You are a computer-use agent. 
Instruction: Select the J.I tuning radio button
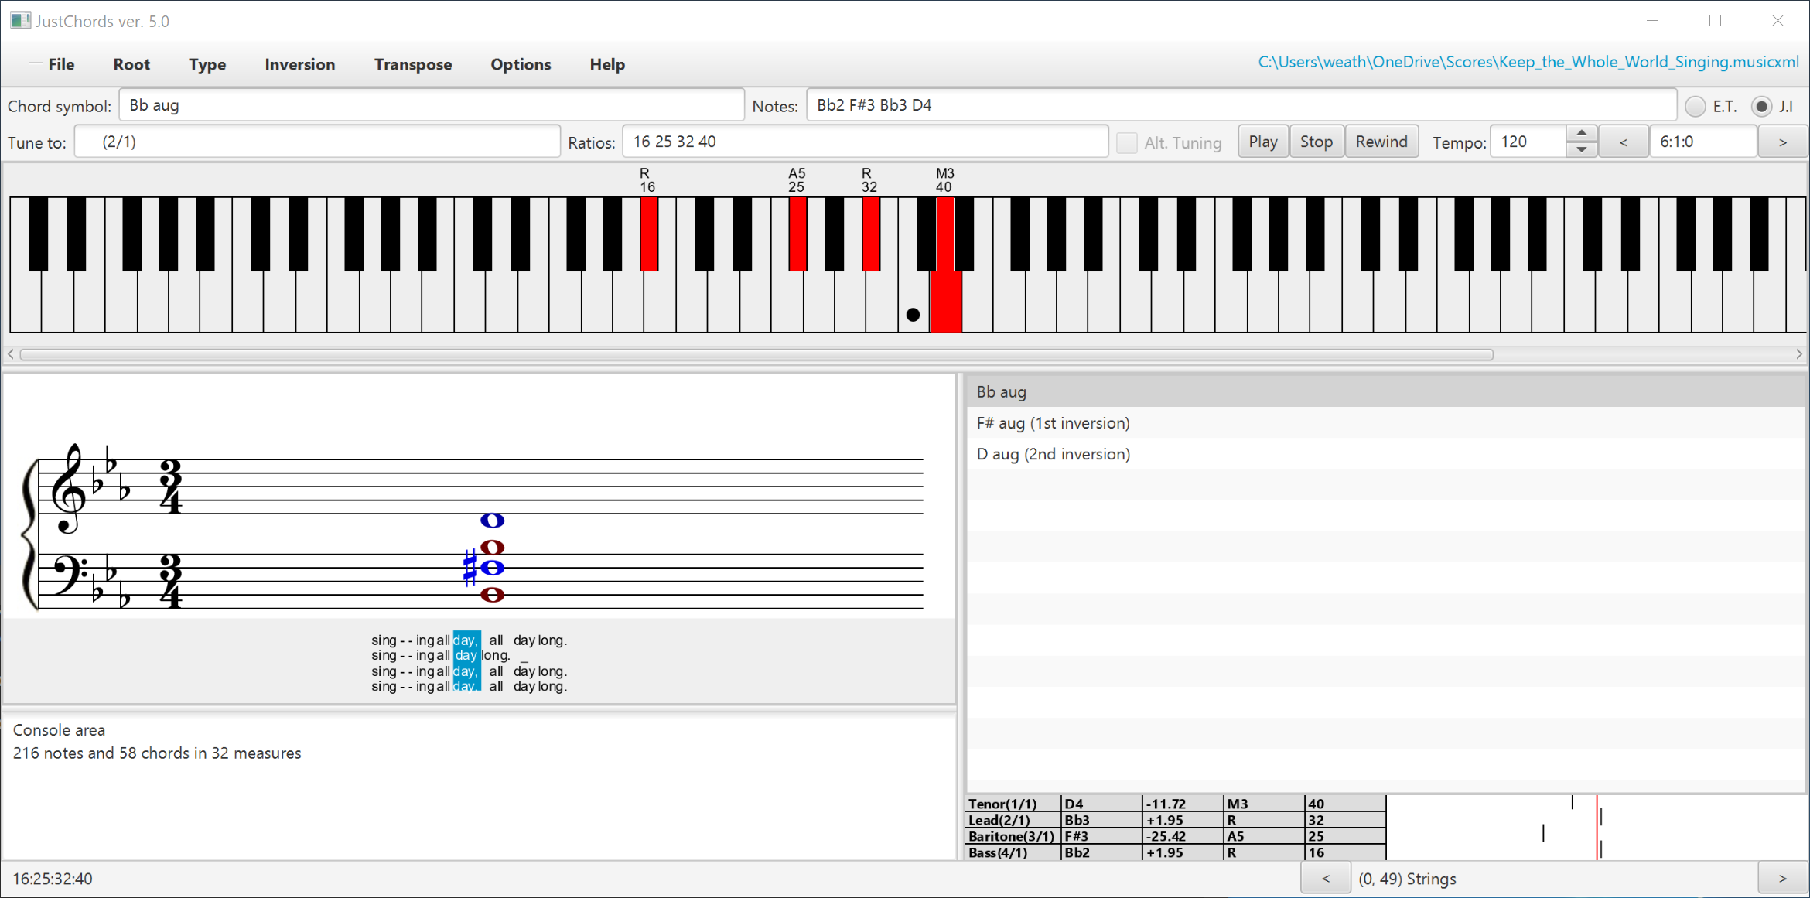pos(1762,107)
